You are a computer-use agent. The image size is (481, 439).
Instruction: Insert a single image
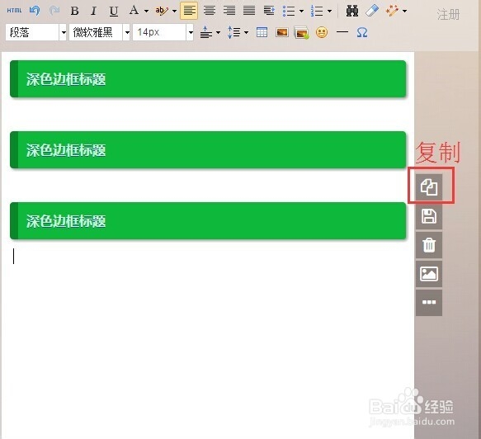[x=281, y=32]
